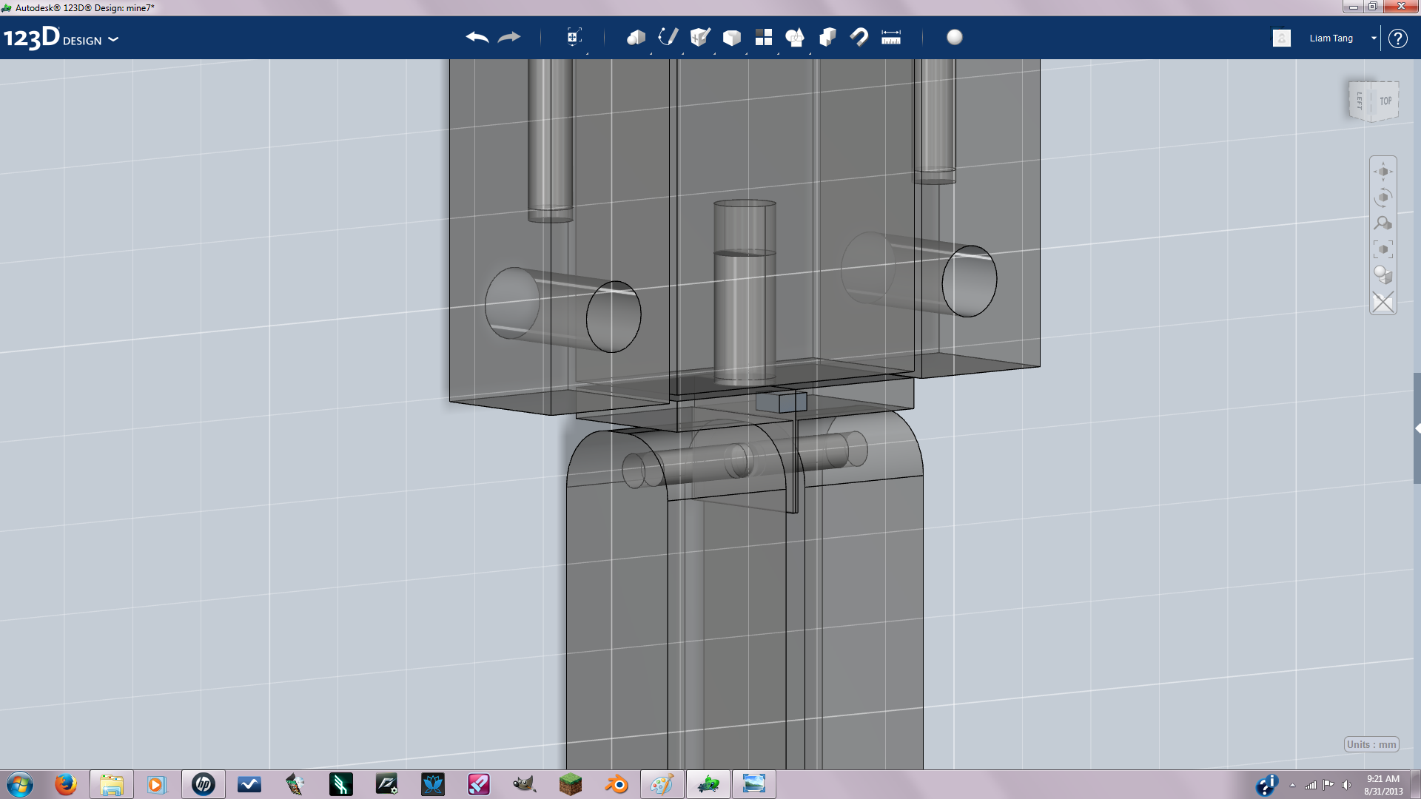Screen dimensions: 1421x799
Task: Open the Primitives tool menu
Action: coord(636,38)
